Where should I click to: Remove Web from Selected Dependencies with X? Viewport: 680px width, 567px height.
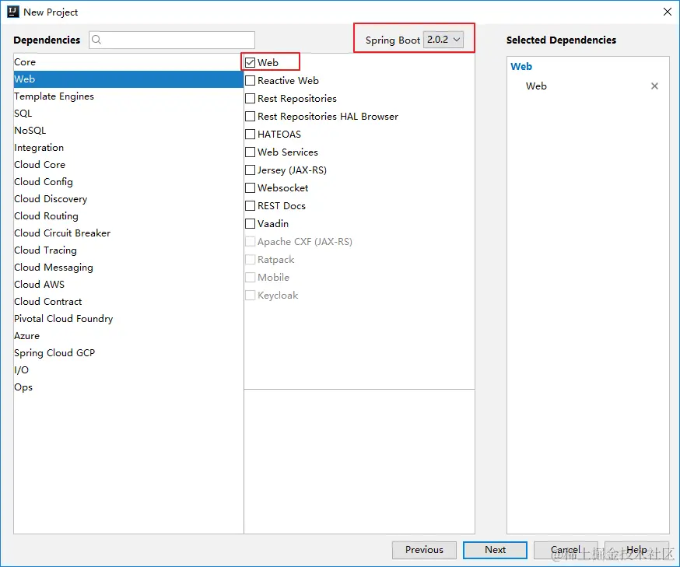(654, 86)
